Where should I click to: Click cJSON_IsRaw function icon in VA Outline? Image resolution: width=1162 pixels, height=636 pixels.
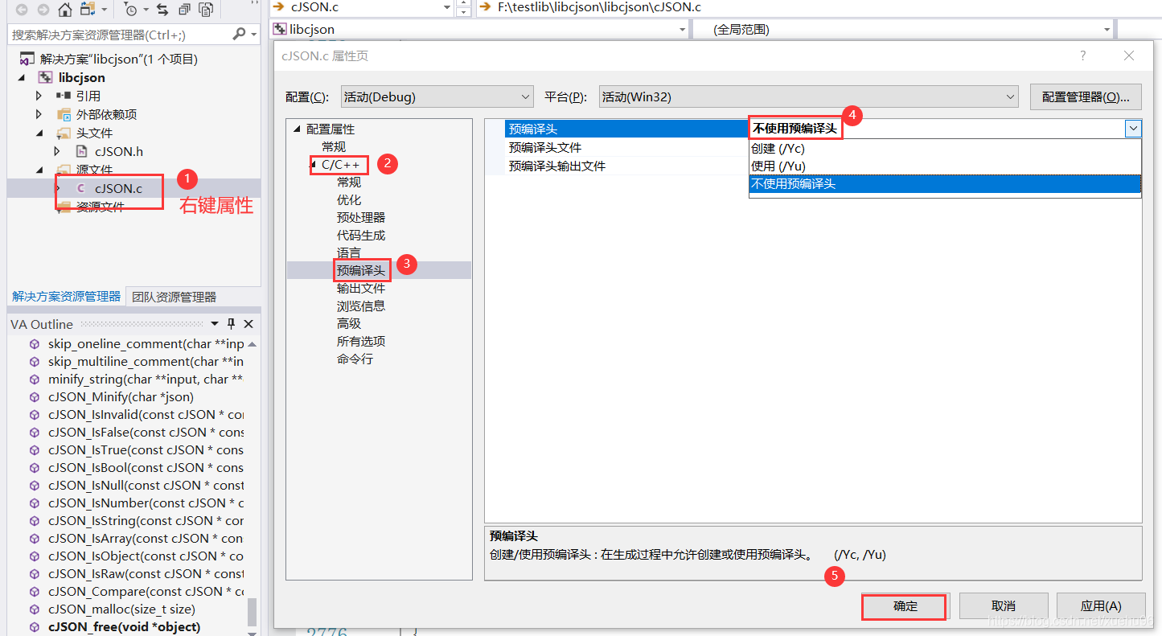pyautogui.click(x=34, y=574)
